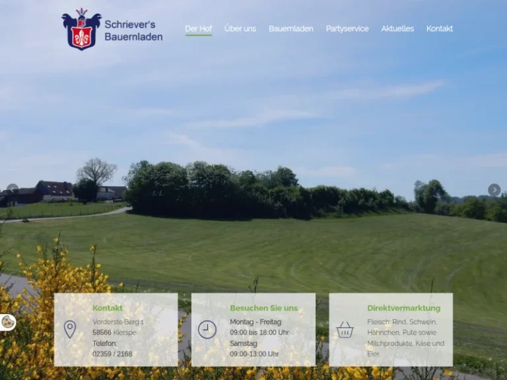Click the Schriever's Bauernladen crest logo
Screen dimensions: 507x380
tap(82, 30)
